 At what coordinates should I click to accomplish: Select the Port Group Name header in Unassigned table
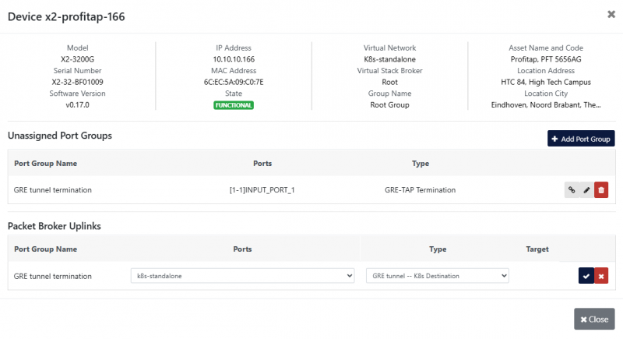click(x=45, y=164)
